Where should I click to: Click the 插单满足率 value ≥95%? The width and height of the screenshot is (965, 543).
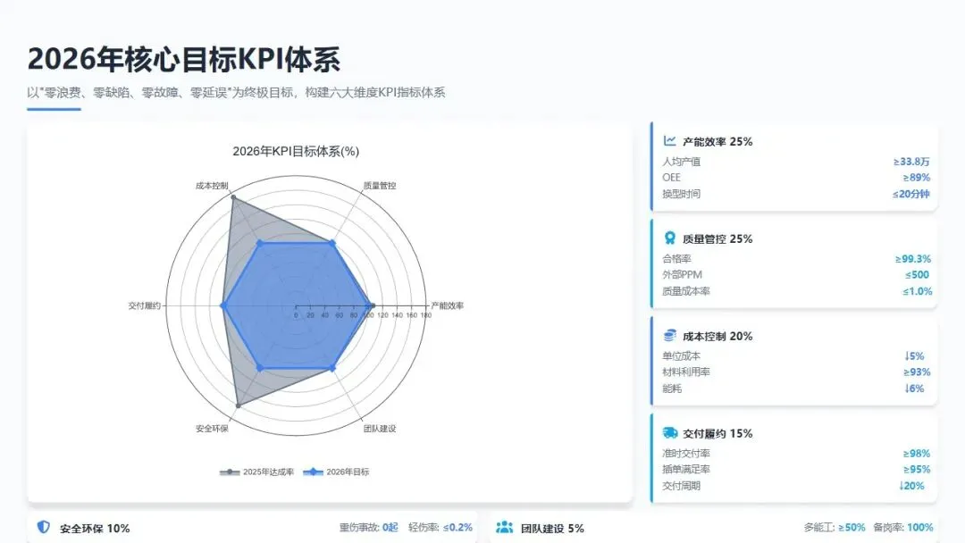(x=917, y=469)
